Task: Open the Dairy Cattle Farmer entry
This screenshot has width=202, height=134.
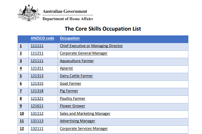Action: (76, 76)
